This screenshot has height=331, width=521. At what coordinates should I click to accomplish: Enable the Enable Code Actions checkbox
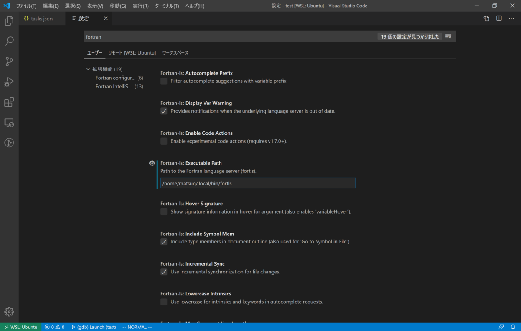pyautogui.click(x=164, y=141)
